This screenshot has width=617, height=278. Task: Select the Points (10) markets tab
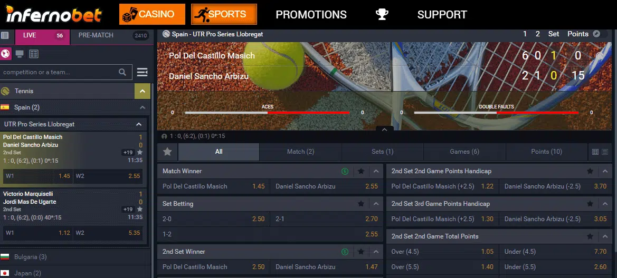[x=546, y=152]
